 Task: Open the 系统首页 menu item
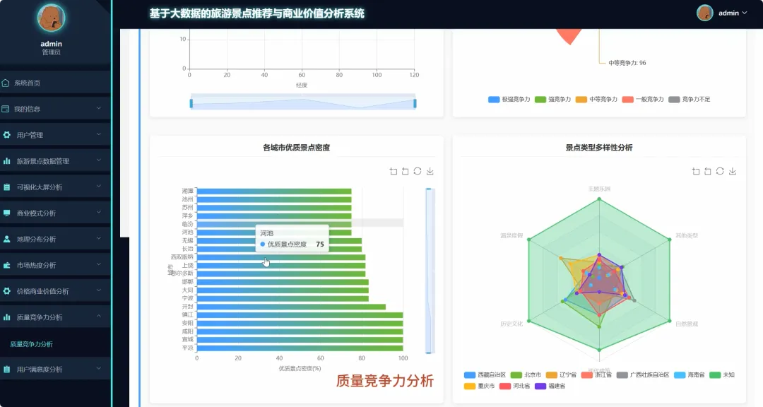click(x=56, y=83)
